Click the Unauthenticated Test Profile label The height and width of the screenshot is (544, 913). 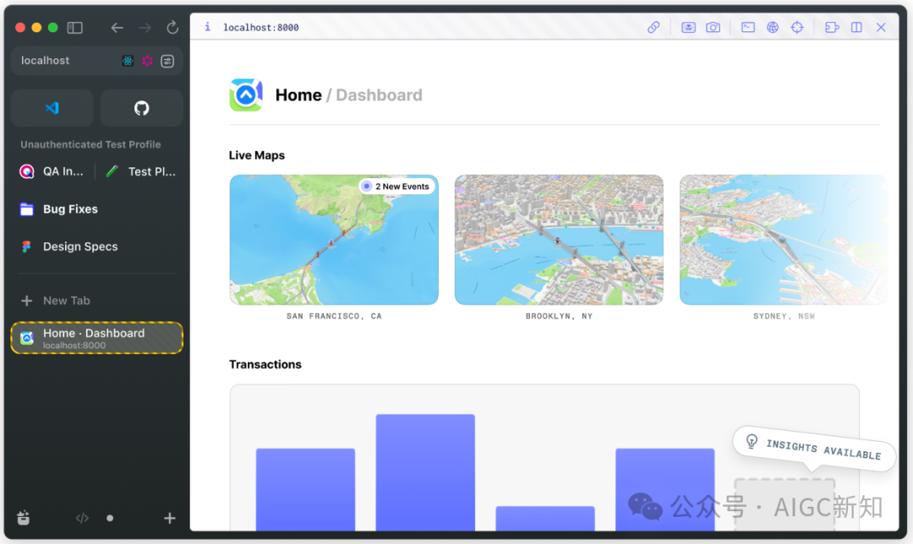coord(90,144)
